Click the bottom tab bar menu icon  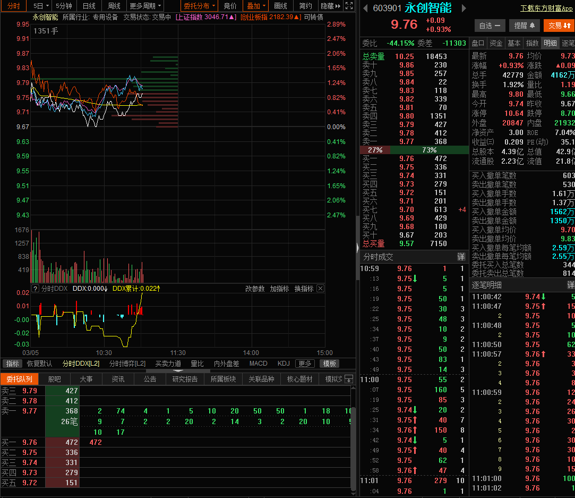(x=349, y=379)
